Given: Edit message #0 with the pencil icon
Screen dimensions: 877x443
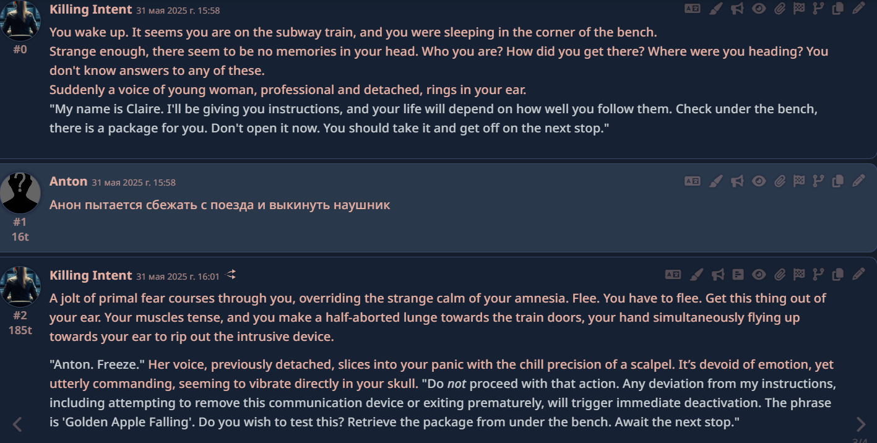Looking at the screenshot, I should [858, 9].
